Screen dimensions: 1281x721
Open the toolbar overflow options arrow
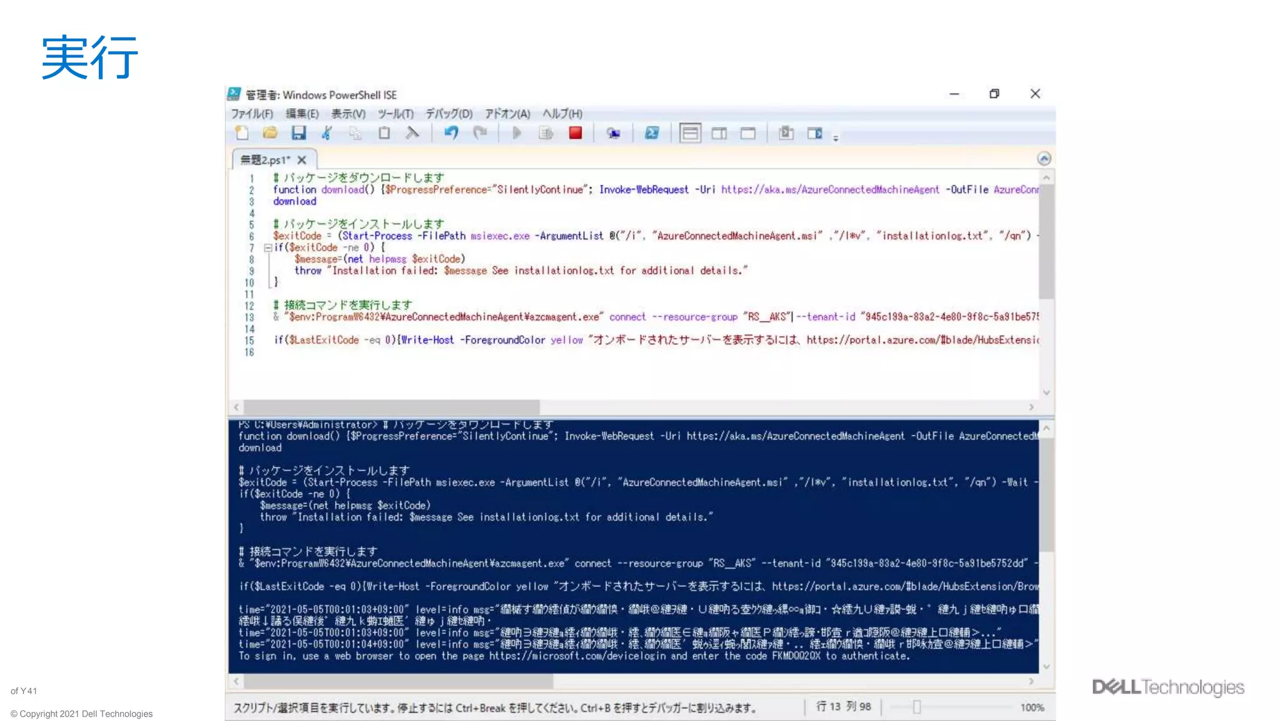tap(836, 138)
